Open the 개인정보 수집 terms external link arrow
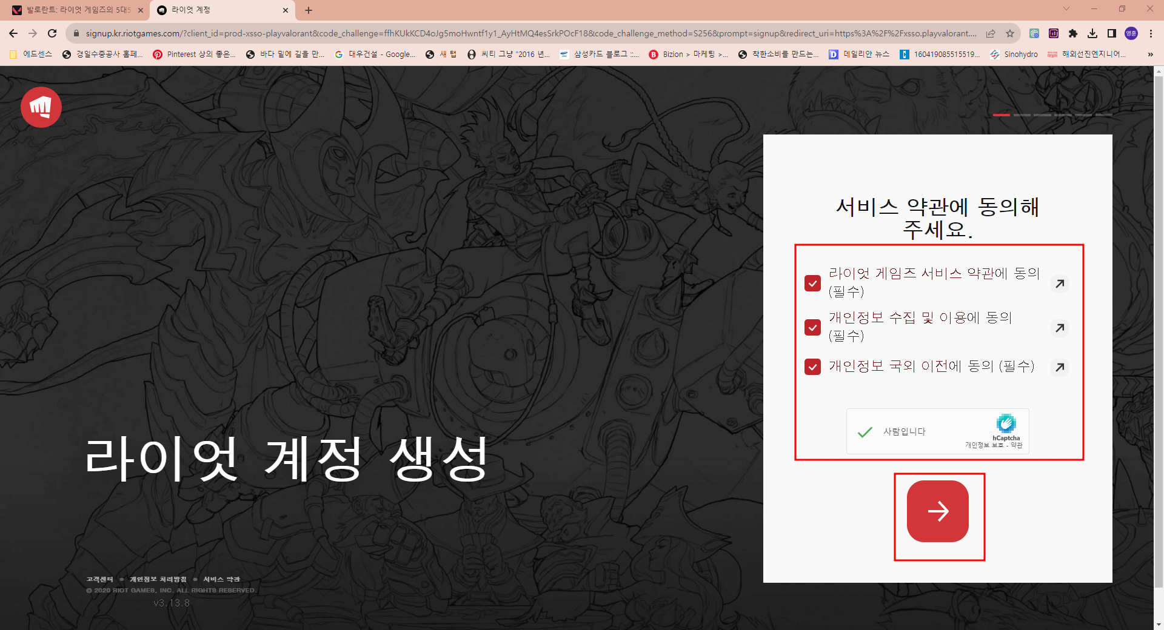This screenshot has width=1164, height=630. tap(1059, 328)
